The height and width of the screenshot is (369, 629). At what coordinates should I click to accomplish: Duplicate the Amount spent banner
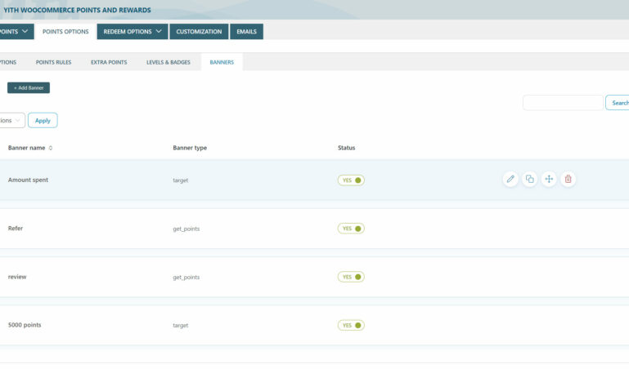(529, 179)
